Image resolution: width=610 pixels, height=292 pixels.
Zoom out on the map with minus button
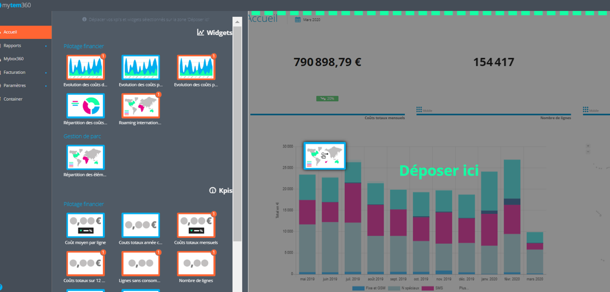tap(588, 151)
